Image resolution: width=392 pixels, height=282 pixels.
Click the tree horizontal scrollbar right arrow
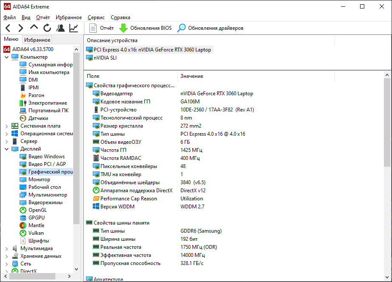pos(69,276)
